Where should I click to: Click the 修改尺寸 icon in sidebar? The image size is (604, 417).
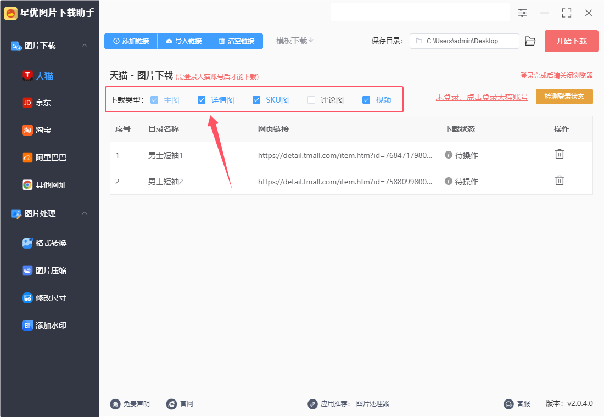[x=27, y=297]
